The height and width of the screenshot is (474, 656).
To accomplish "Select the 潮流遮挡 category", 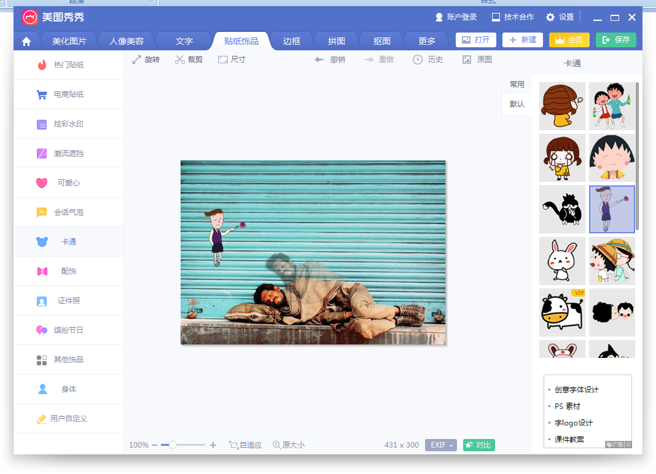I will click(x=69, y=153).
